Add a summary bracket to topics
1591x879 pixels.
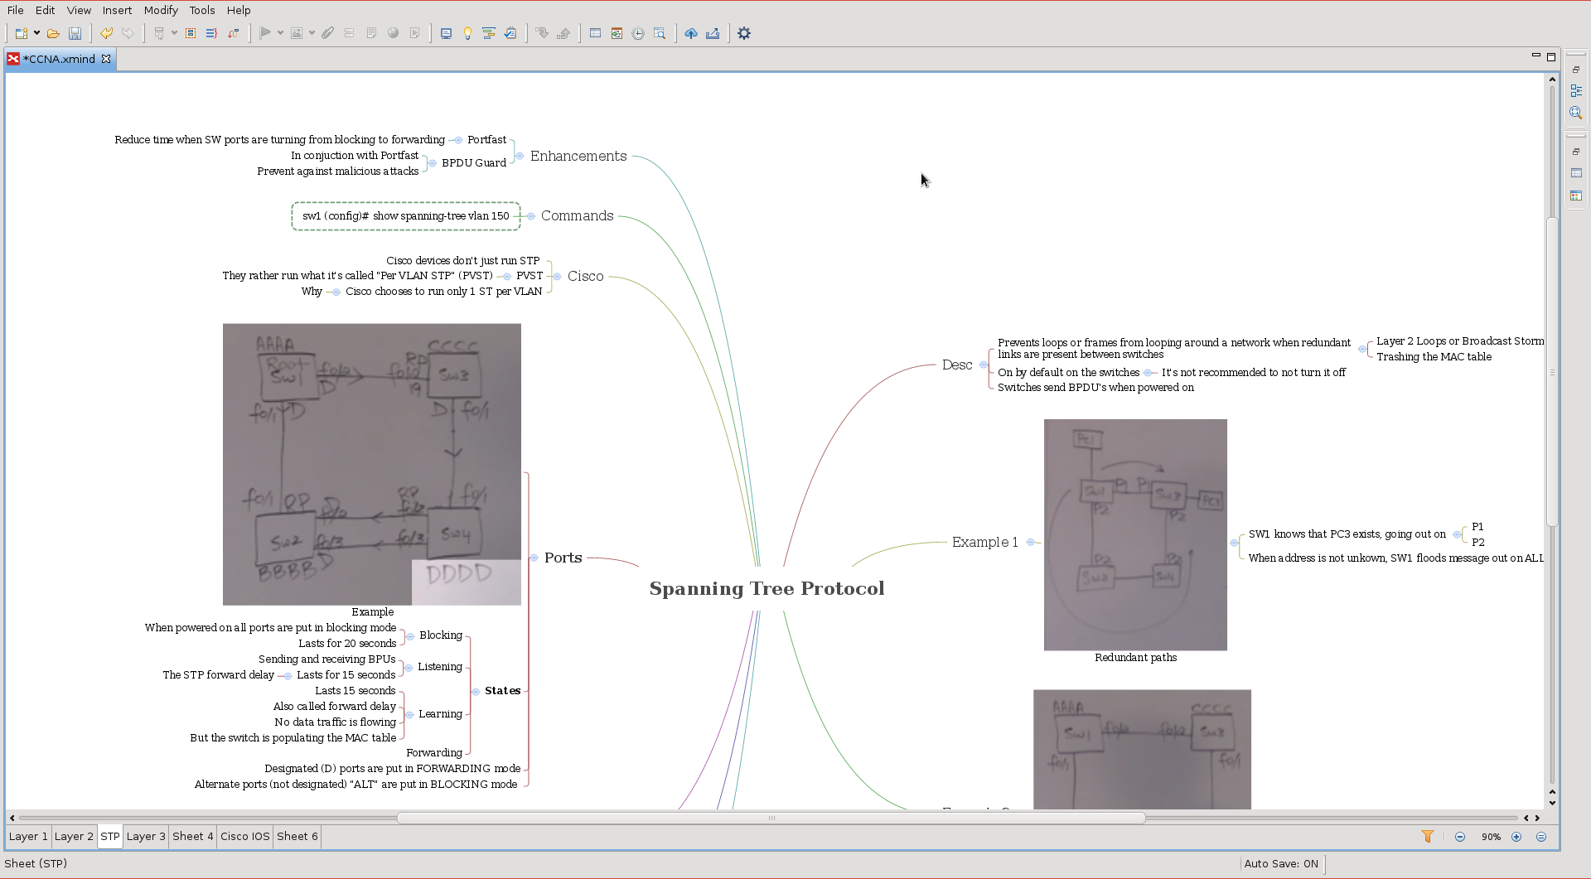(x=211, y=33)
